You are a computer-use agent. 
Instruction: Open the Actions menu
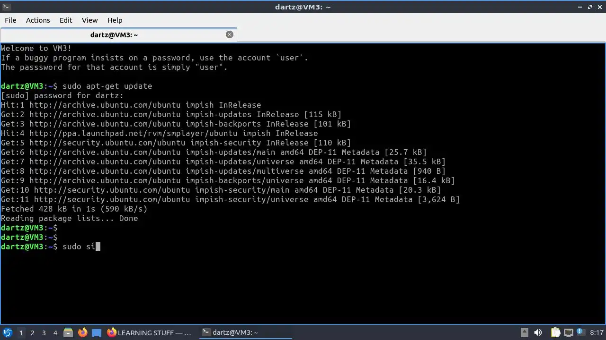(38, 20)
